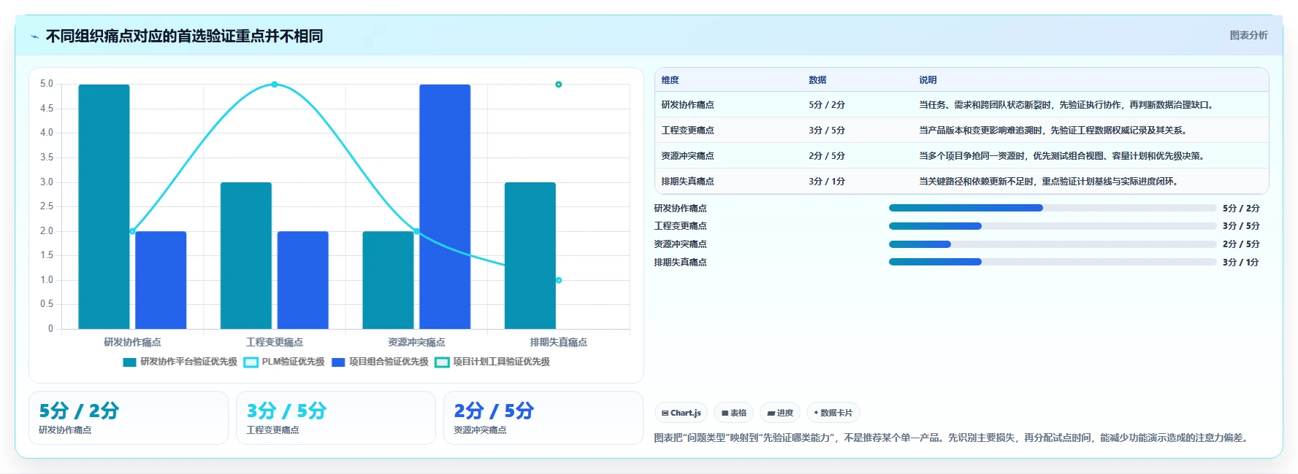Click the description starting 当任务、需求和跨团队状态断裂时

[x=1067, y=105]
